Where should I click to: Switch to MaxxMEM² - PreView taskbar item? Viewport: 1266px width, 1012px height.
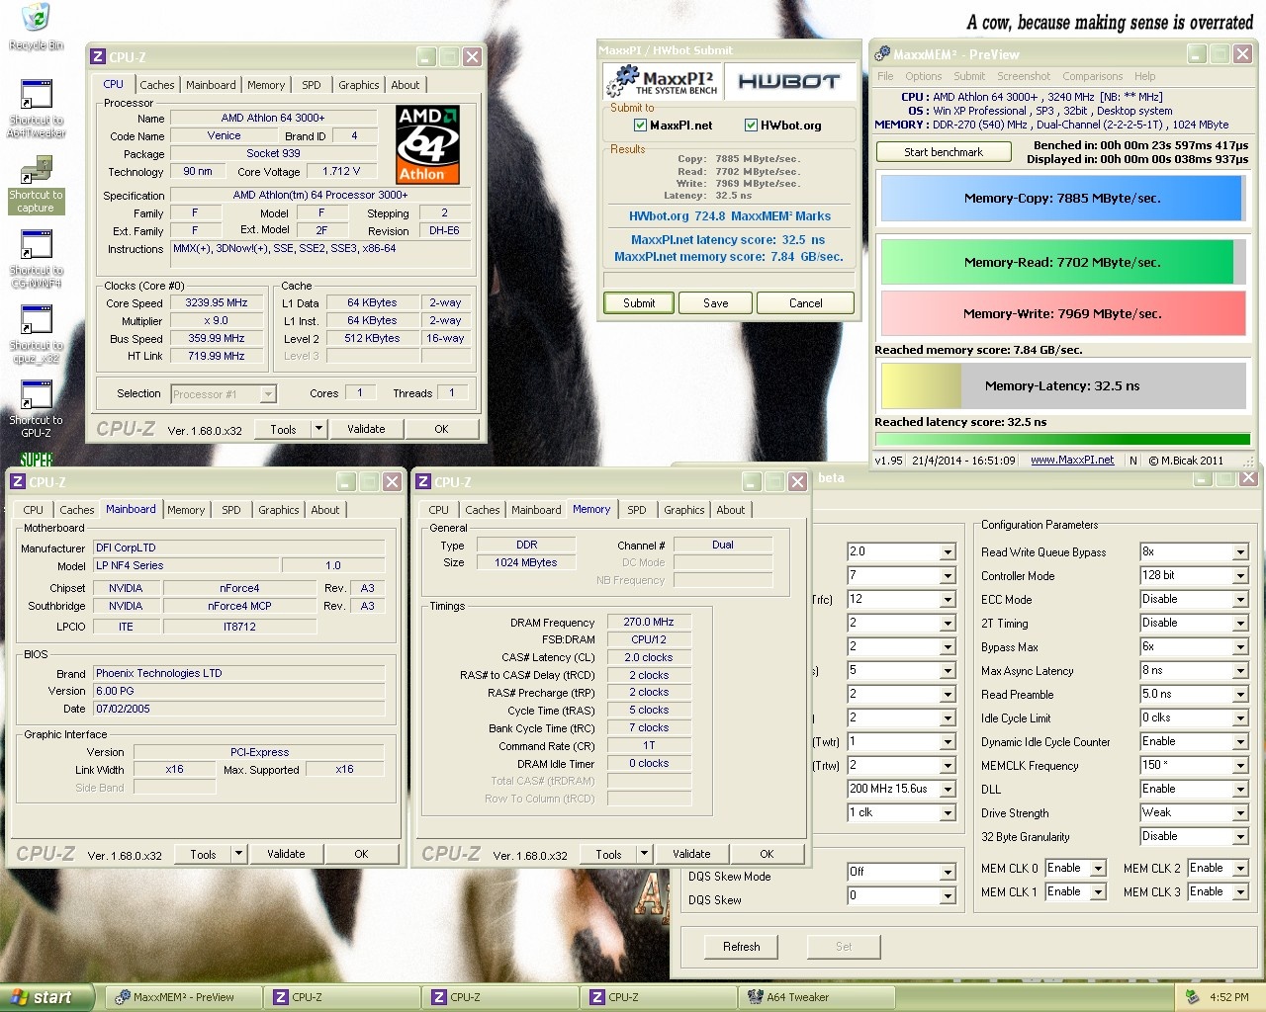click(184, 997)
